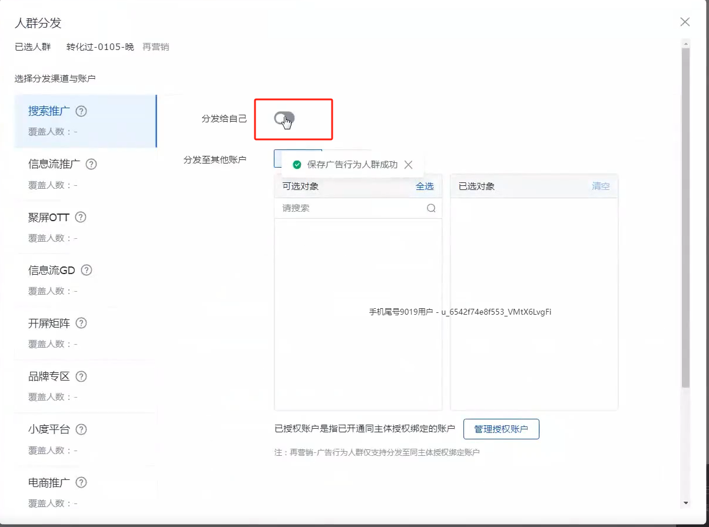
Task: Click the scrollbar up arrow
Action: 685,43
